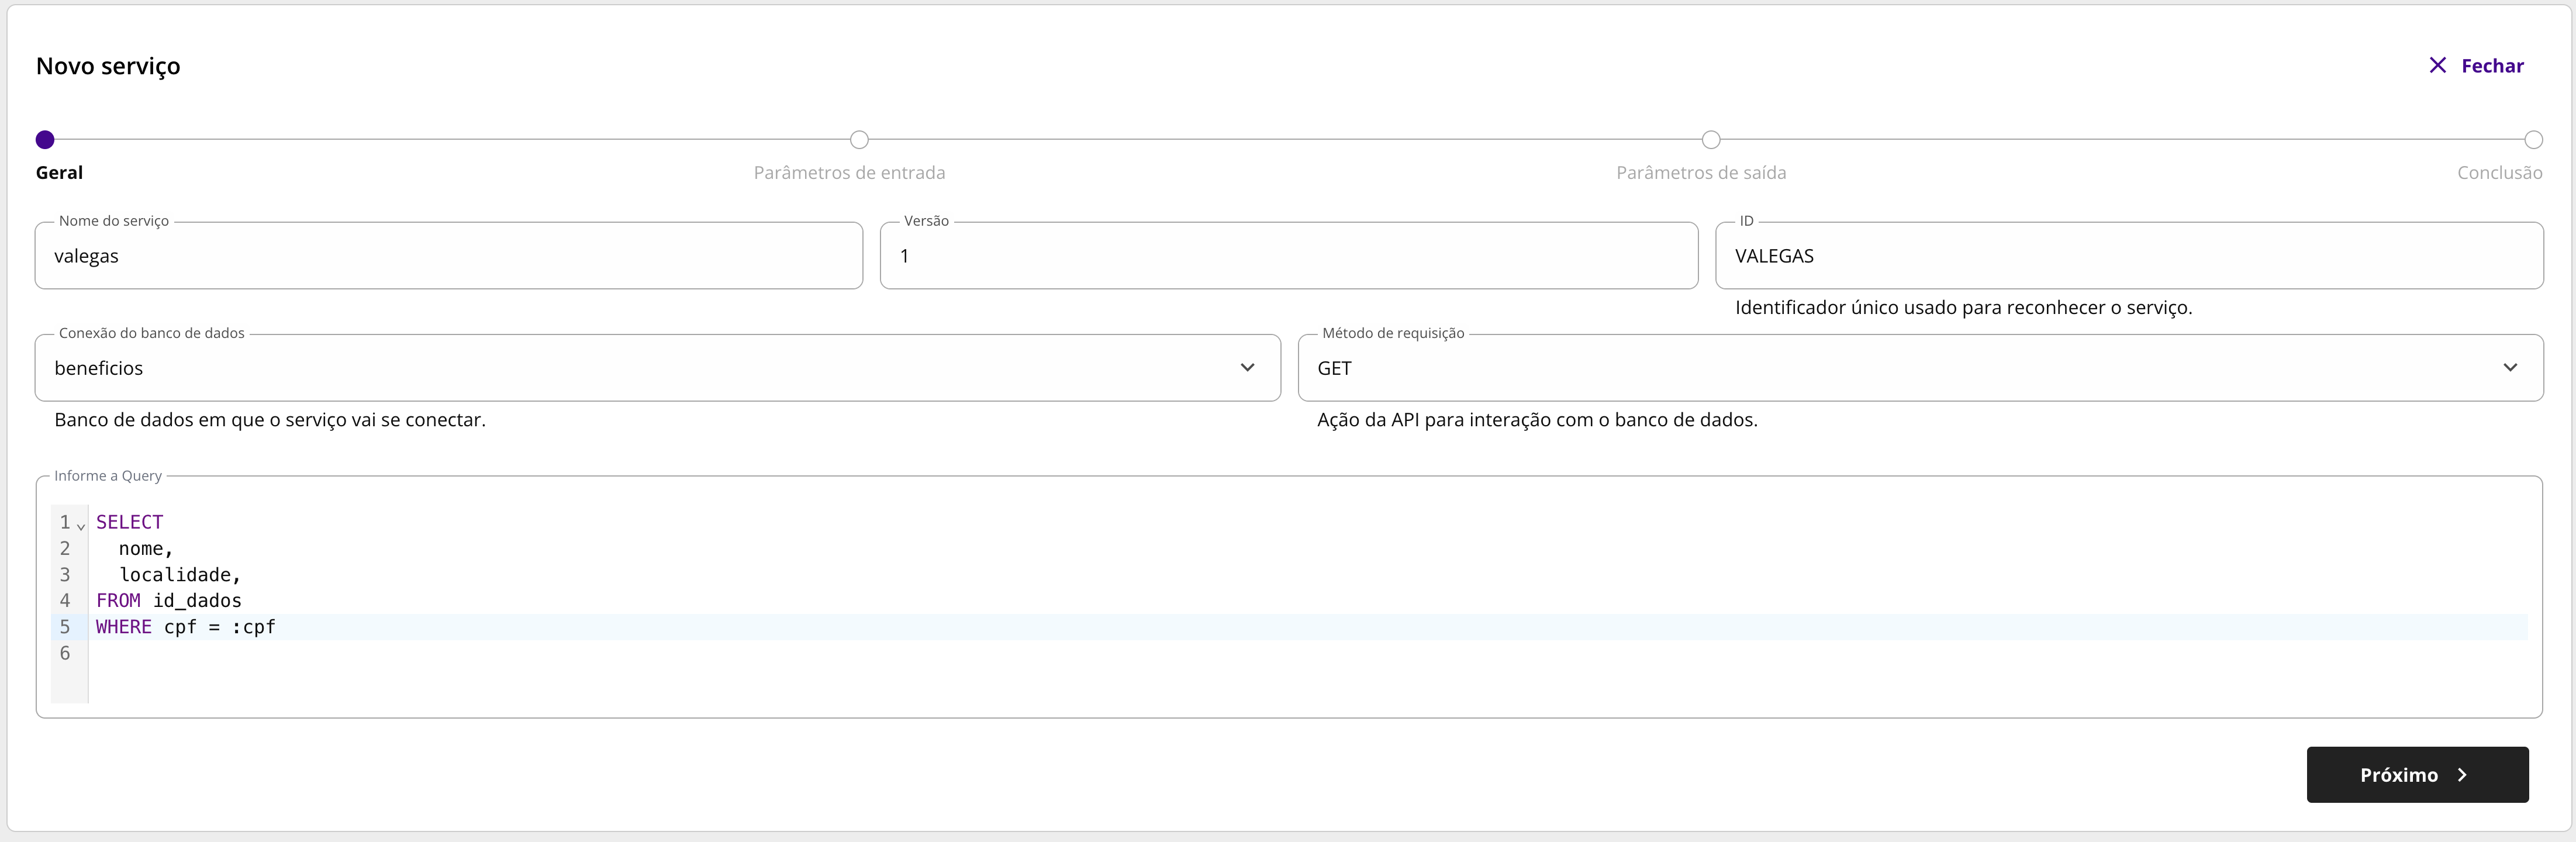Image resolution: width=2576 pixels, height=842 pixels.
Task: Click the arrow icon on Próximo button
Action: [x=2462, y=775]
